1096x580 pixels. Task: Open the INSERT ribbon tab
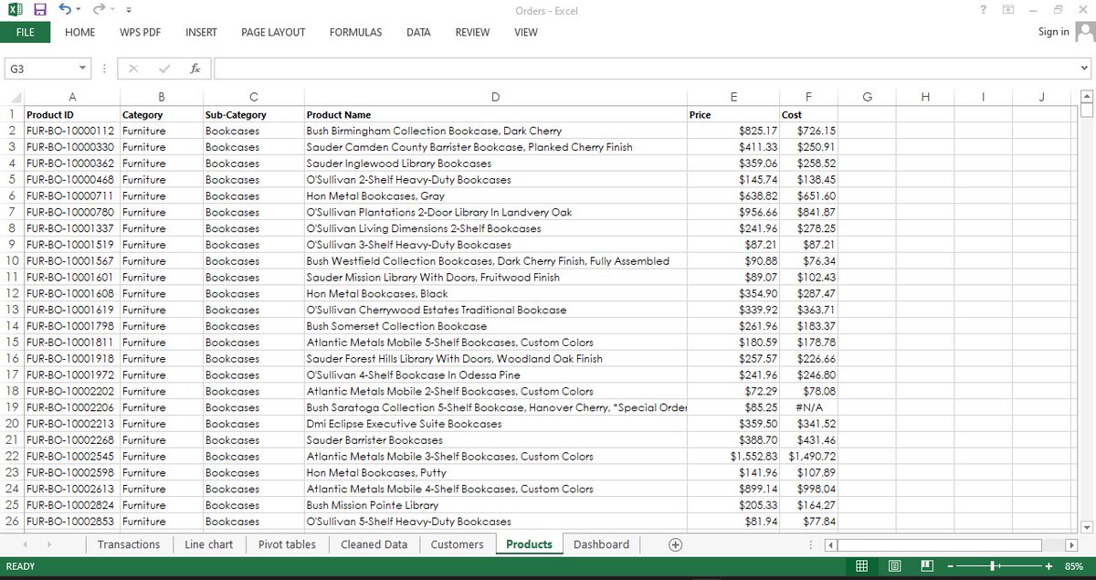coord(201,32)
